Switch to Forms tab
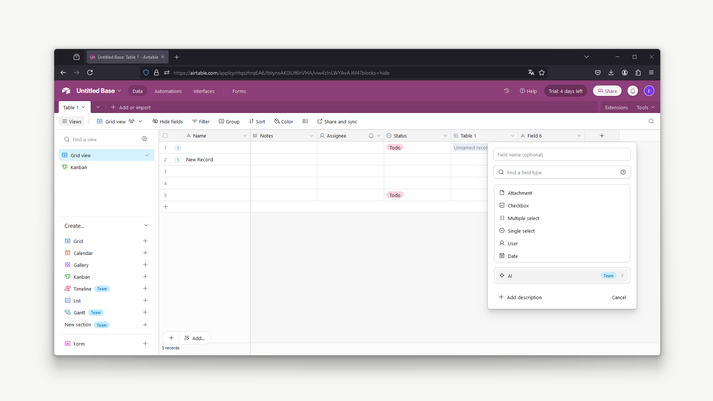Screen dimensions: 713x401 (239, 91)
